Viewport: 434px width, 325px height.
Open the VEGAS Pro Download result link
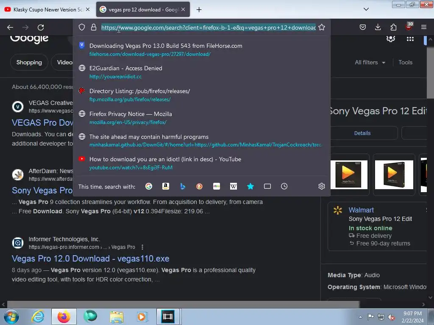(x=42, y=122)
